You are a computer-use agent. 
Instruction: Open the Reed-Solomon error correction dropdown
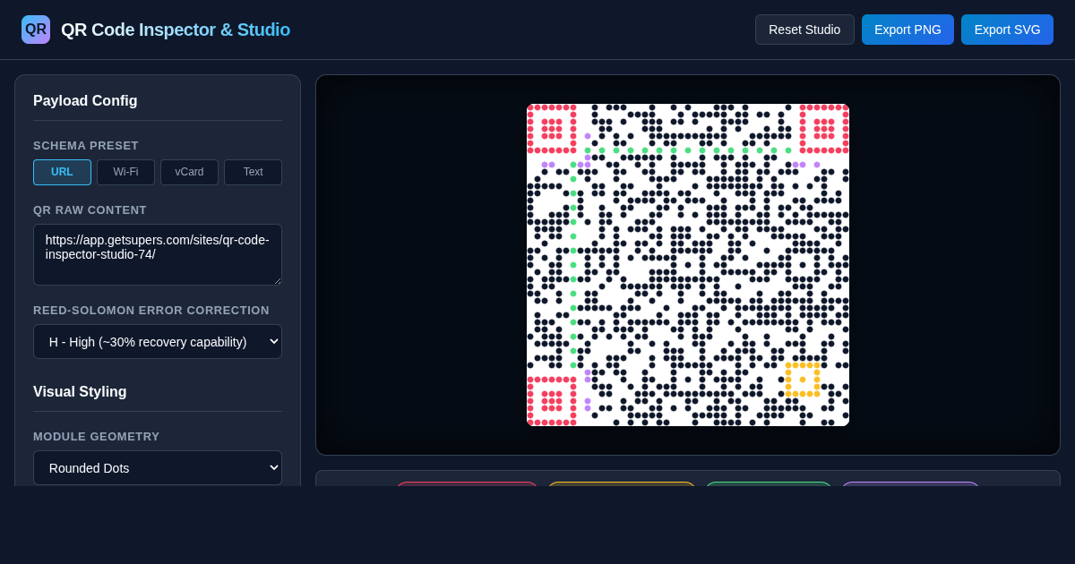click(158, 341)
